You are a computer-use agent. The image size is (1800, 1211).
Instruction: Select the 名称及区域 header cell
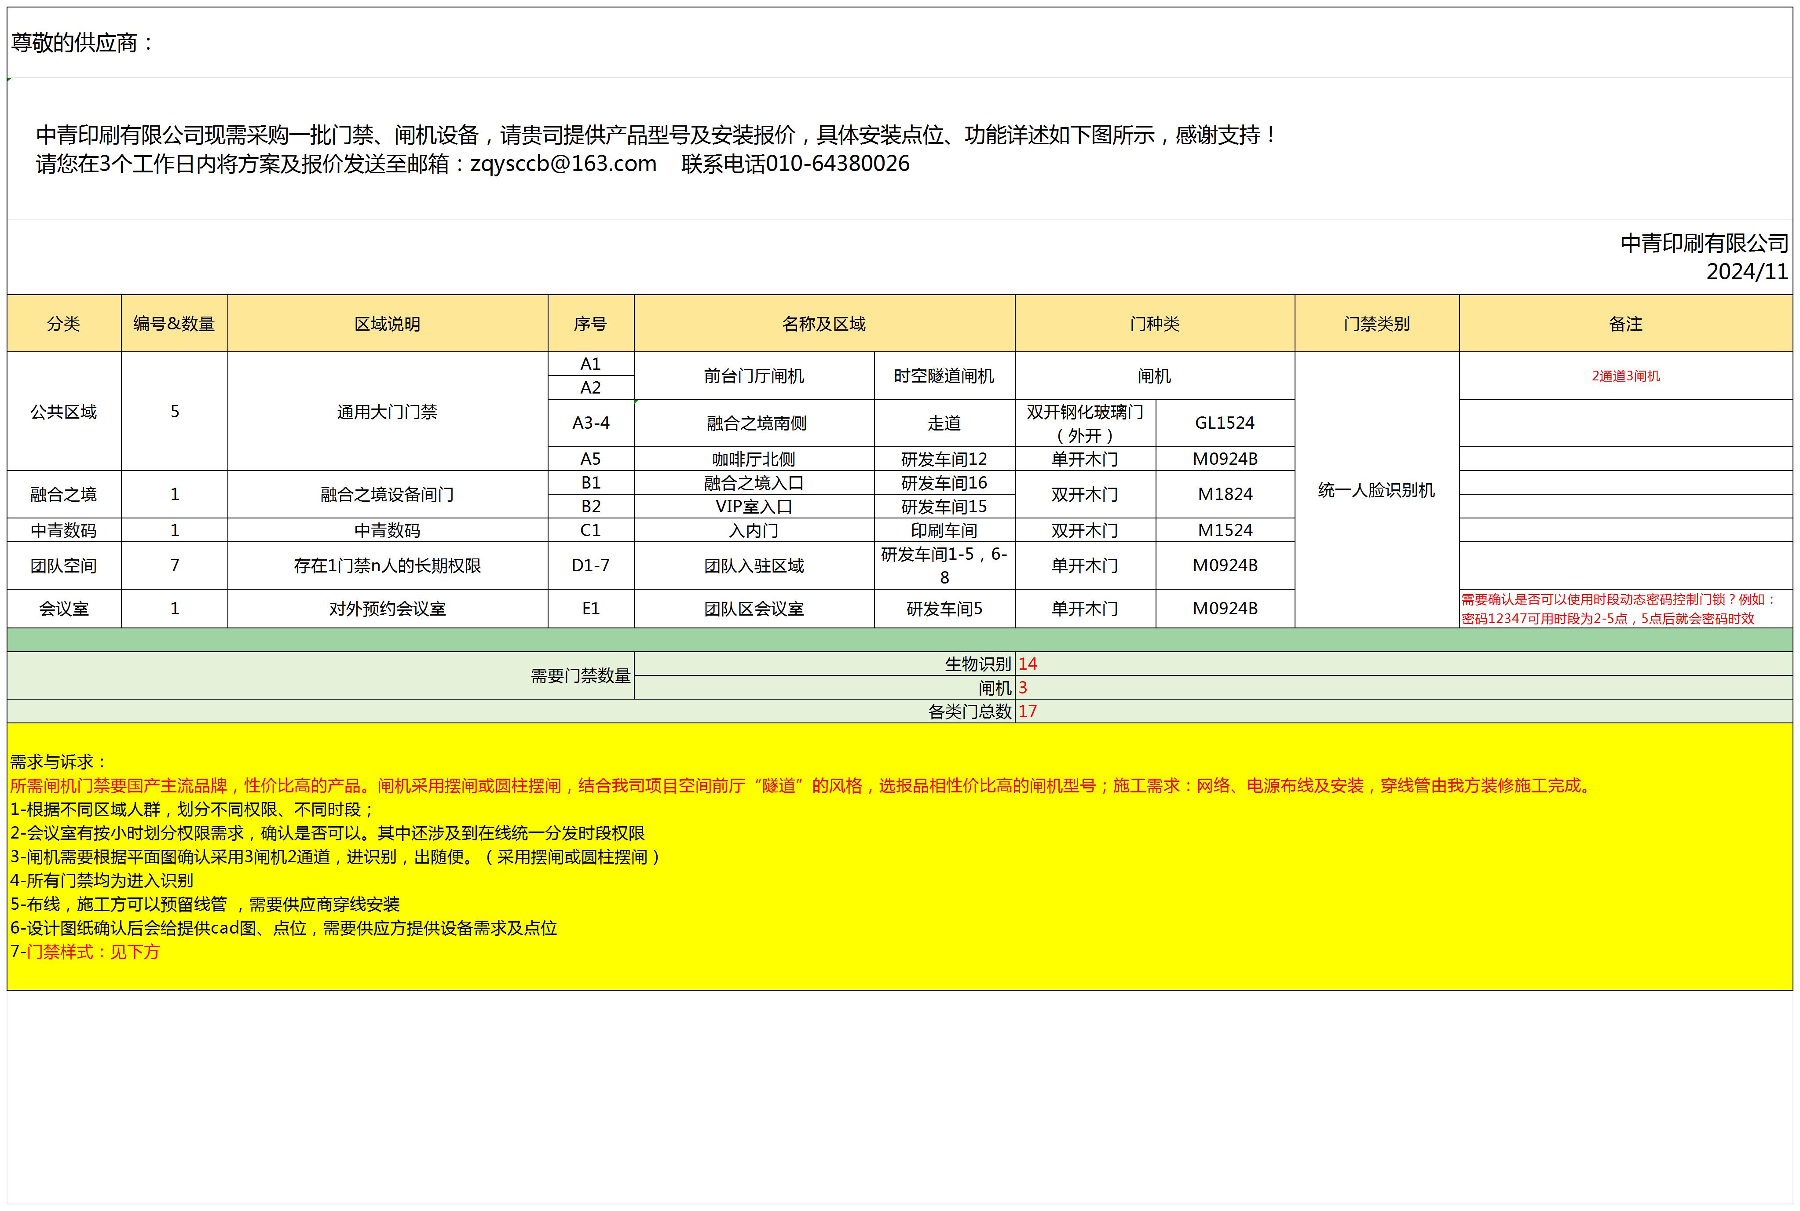[824, 324]
